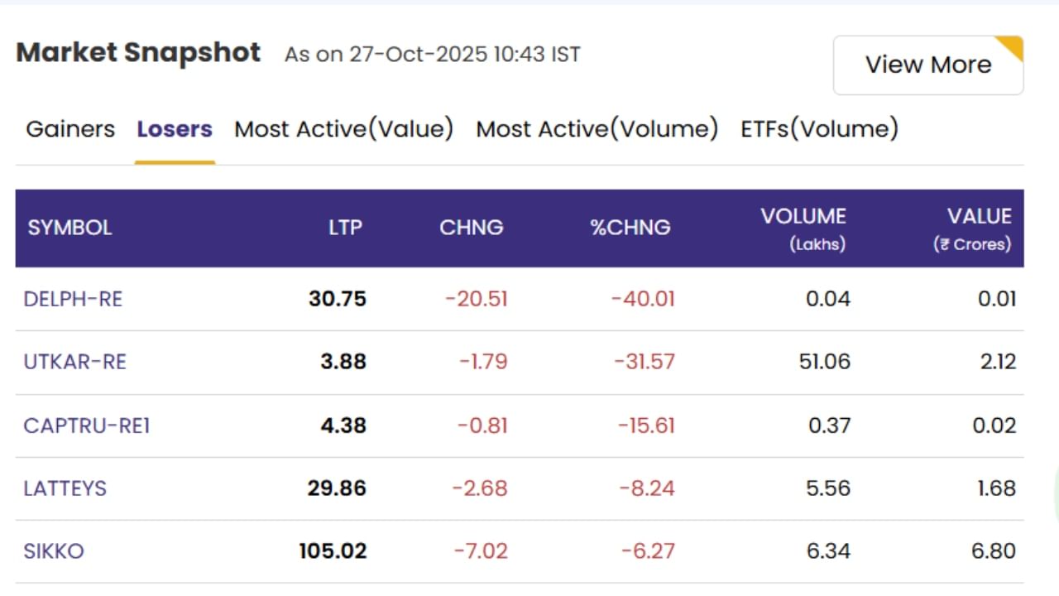
Task: Open the Most Active(Volume) tab
Action: click(597, 129)
